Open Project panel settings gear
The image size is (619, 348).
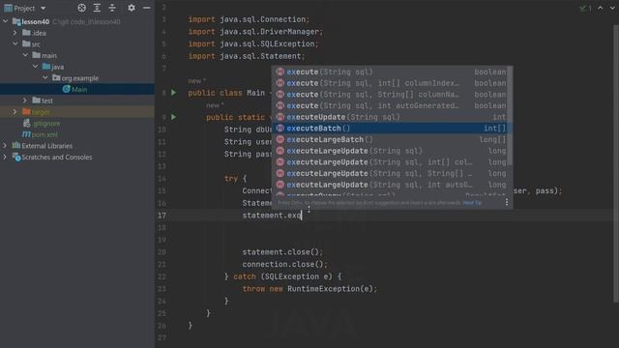point(132,8)
